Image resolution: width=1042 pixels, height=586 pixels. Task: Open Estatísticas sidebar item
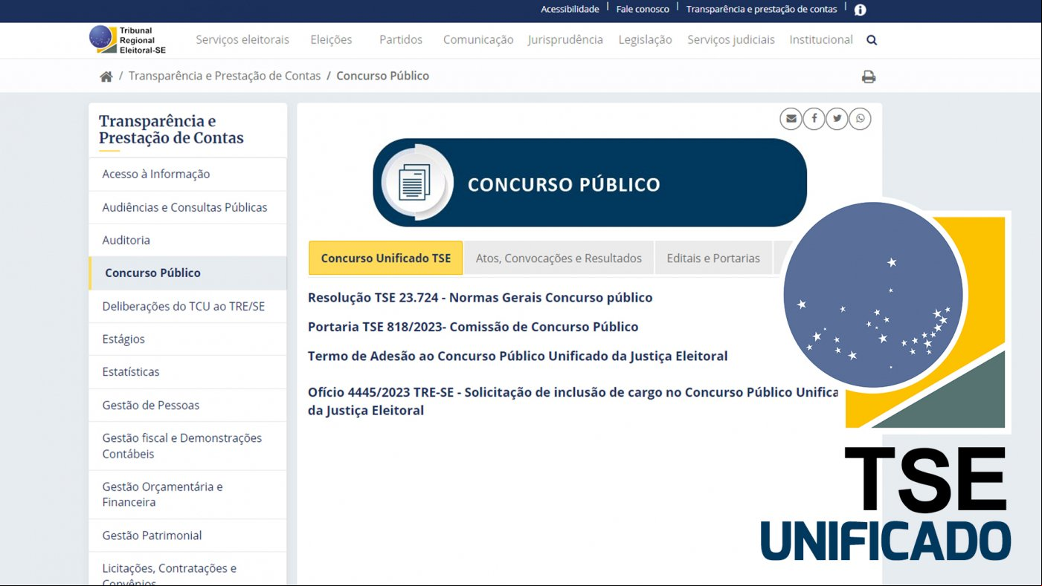click(x=187, y=372)
